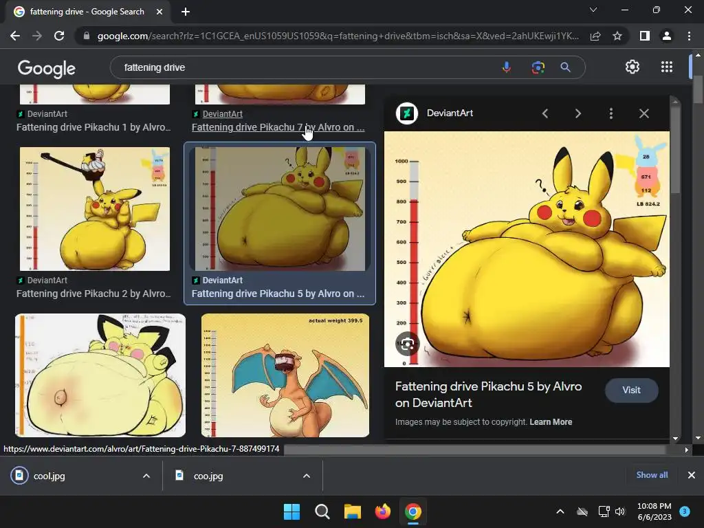Open the Google apps grid
Screen dimensions: 704x528
coord(667,67)
